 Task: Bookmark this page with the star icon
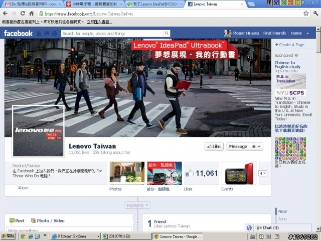[306, 14]
